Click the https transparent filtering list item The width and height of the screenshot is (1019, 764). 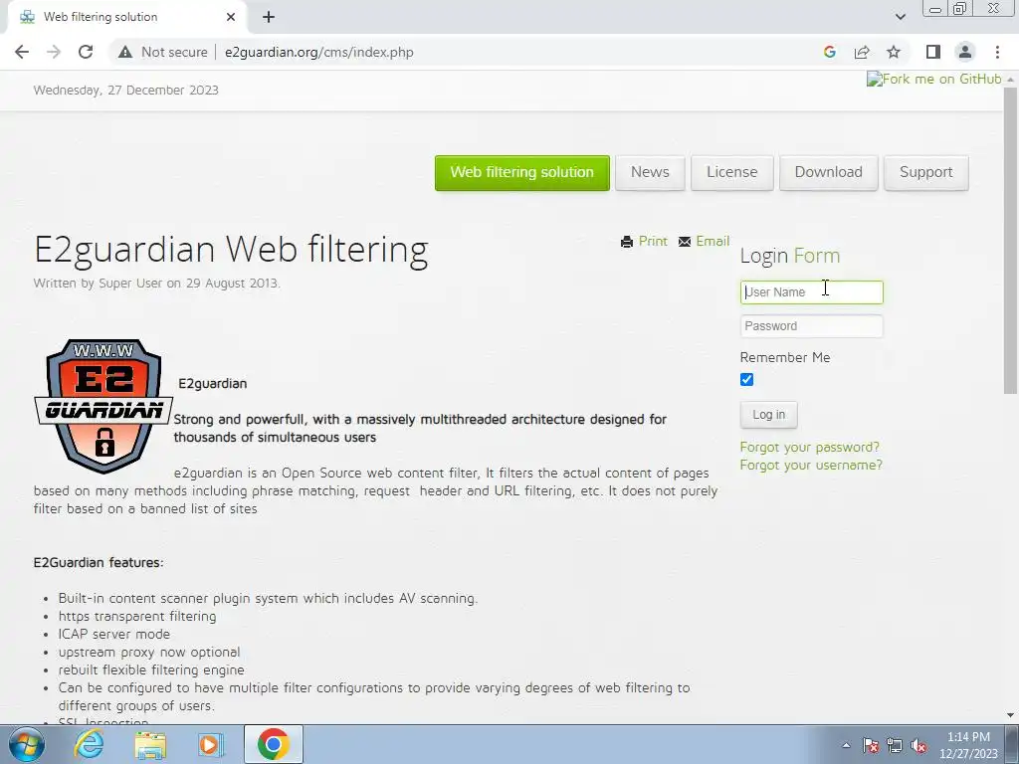(x=137, y=616)
